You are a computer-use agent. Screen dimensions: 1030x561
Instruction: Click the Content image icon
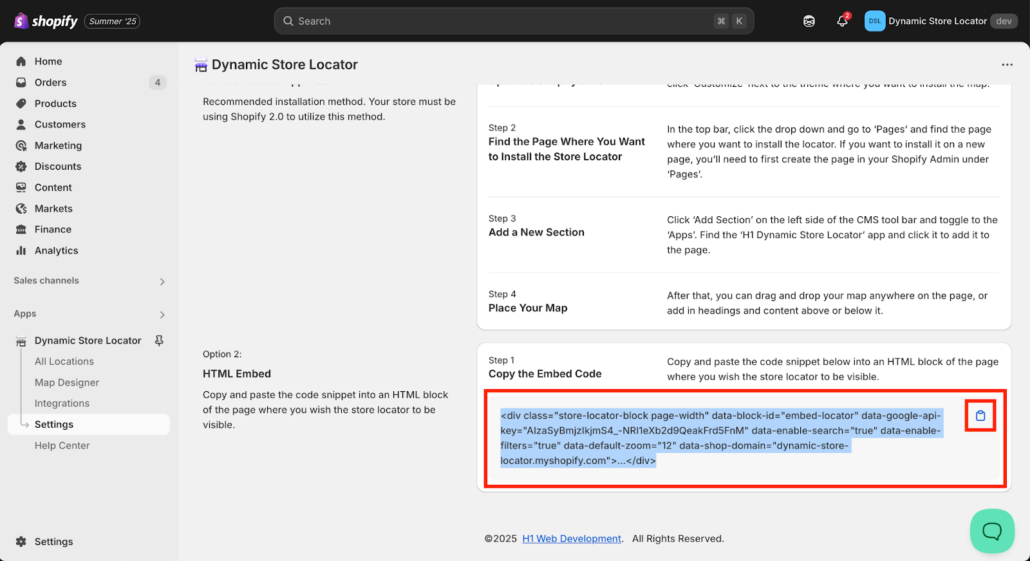coord(21,187)
